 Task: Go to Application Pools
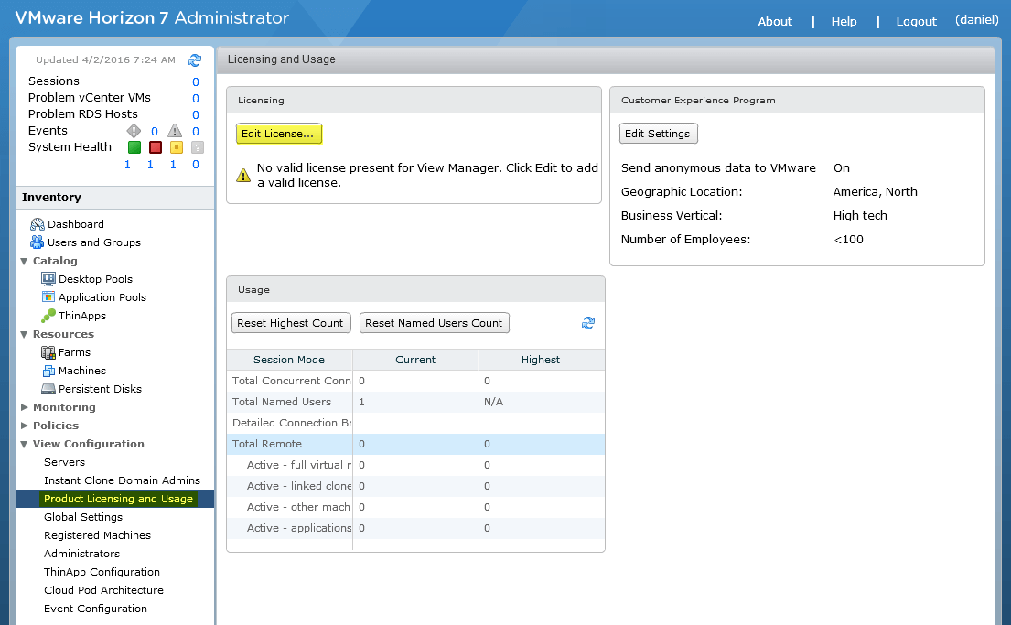(102, 297)
